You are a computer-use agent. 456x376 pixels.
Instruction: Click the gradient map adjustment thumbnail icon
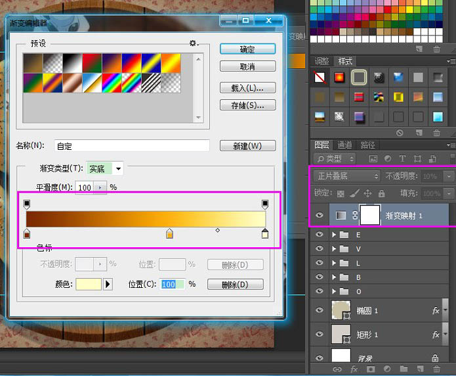[x=341, y=216]
